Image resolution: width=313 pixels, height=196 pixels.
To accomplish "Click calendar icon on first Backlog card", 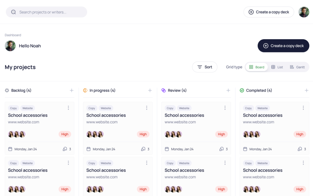I will 10,149.
